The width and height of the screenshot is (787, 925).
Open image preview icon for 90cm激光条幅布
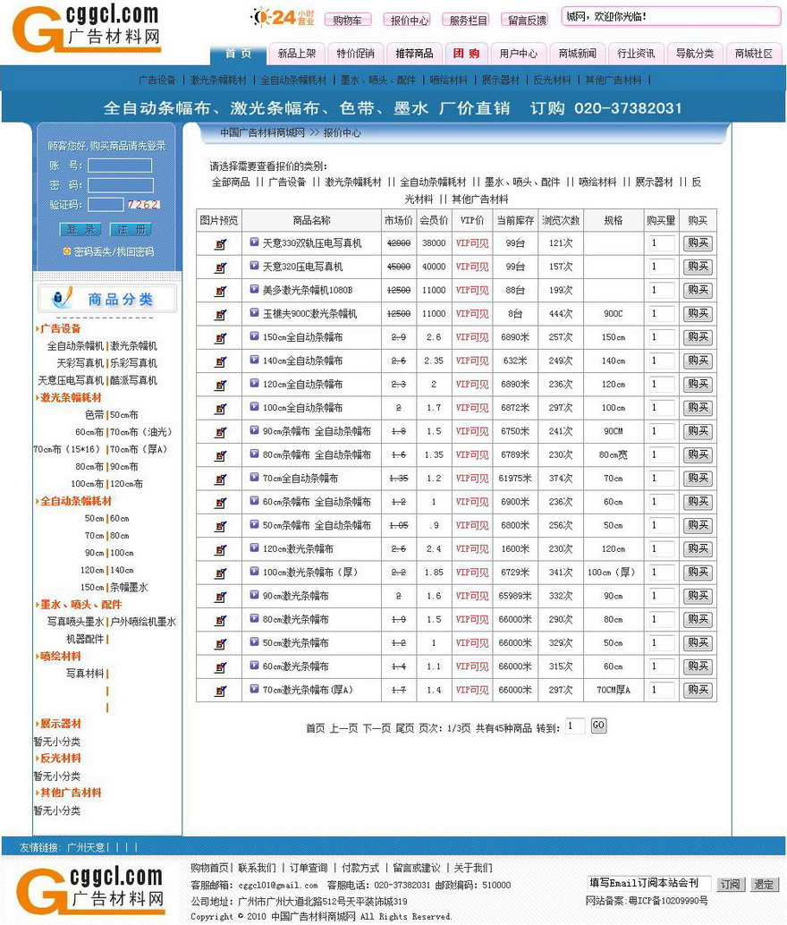(x=220, y=597)
